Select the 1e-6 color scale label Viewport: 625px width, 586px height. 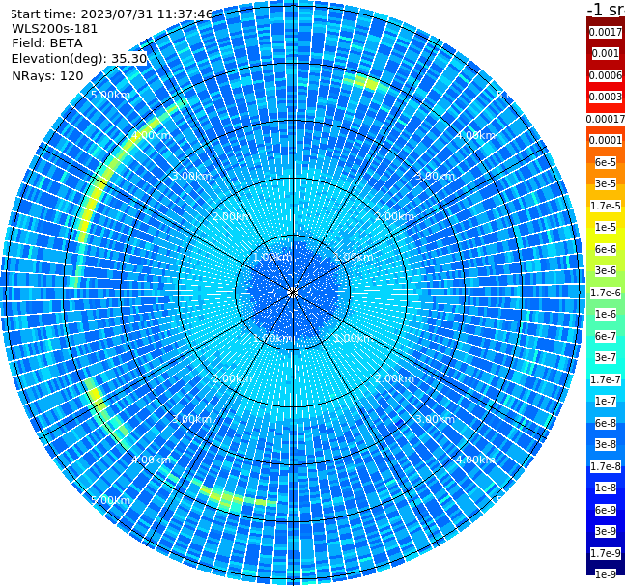coord(606,315)
